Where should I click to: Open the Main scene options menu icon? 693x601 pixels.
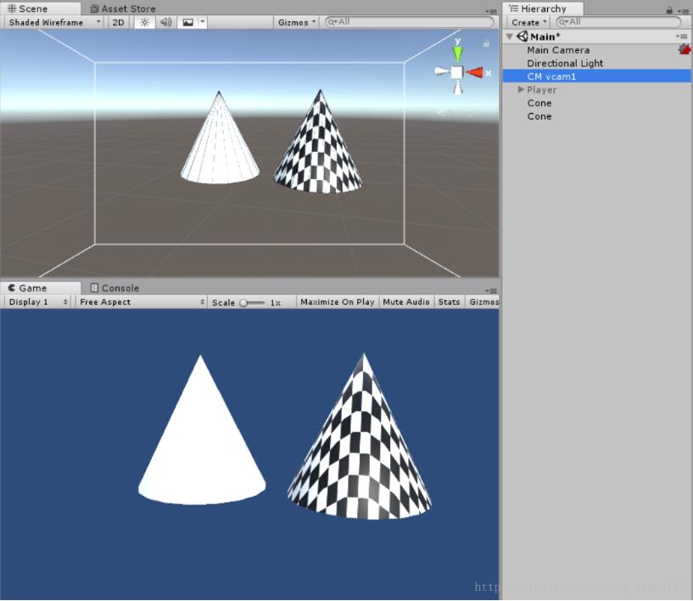[x=681, y=37]
